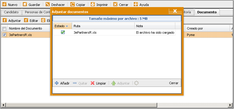Screen dimensions: 234x109
Task: Close the Adjuntar documentos dialog with X
Action: click(175, 11)
